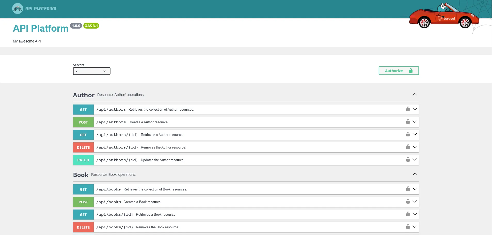Open the Servers dropdown
The width and height of the screenshot is (492, 235).
pos(92,71)
